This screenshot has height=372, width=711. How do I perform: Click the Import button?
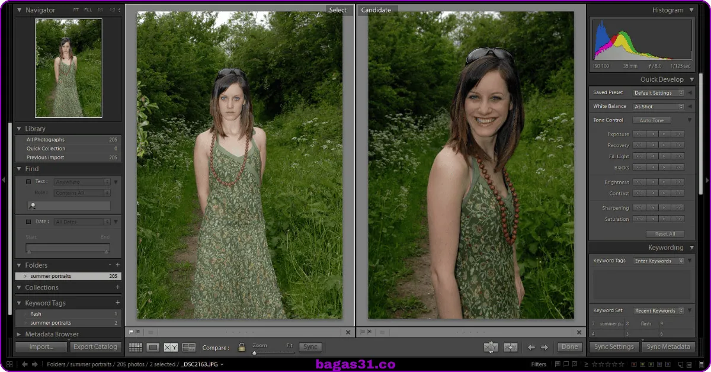41,347
